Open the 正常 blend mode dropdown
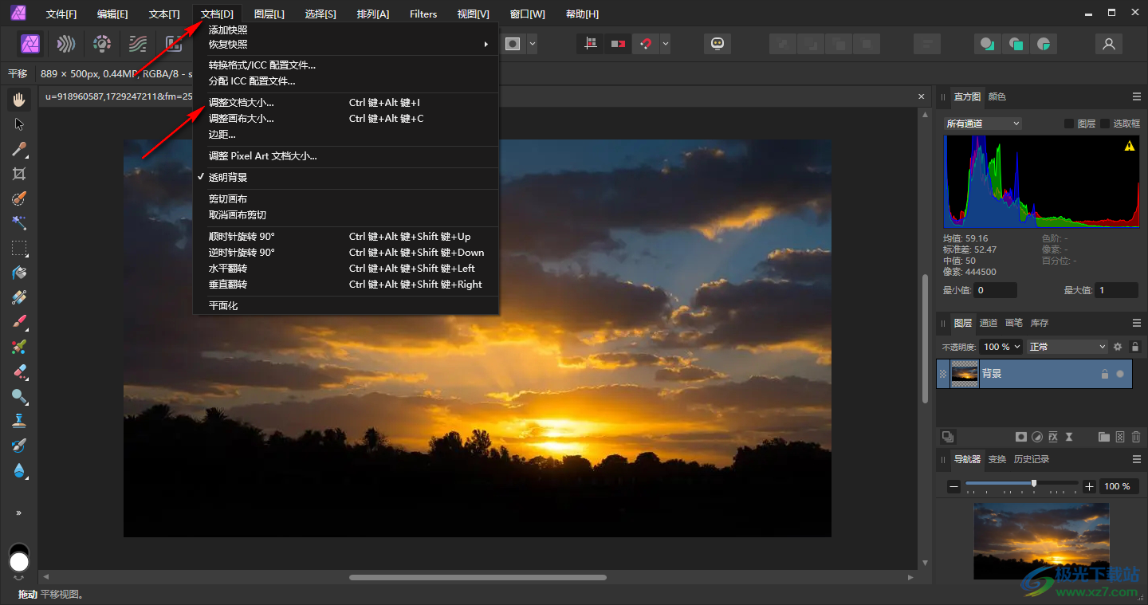The height and width of the screenshot is (605, 1148). 1067,347
